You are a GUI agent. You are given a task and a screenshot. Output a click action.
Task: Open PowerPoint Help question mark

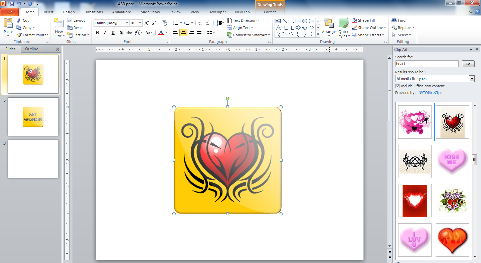click(x=477, y=12)
